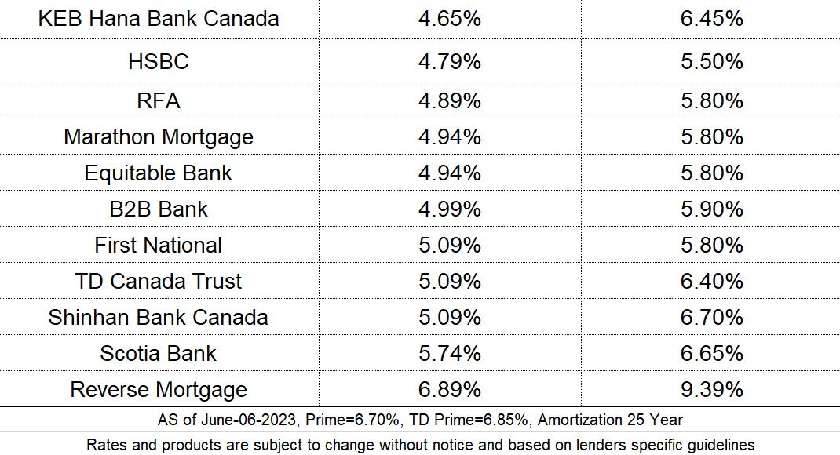Select the Scotia Bank name cell
Screen dimensions: 840x455
point(159,353)
